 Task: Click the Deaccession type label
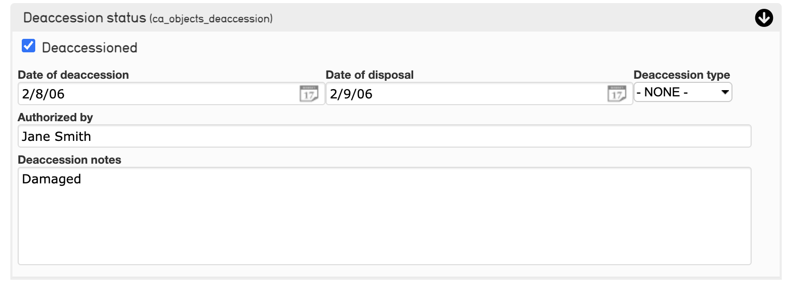[x=682, y=75]
